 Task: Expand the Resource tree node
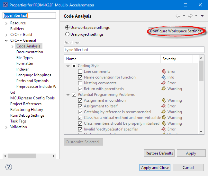tap(6, 23)
